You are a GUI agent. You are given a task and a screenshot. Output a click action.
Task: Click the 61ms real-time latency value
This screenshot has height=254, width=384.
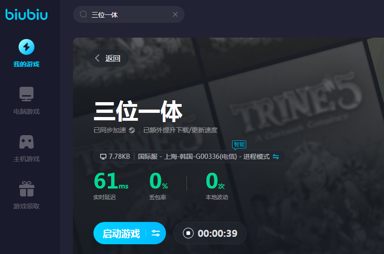pyautogui.click(x=111, y=181)
